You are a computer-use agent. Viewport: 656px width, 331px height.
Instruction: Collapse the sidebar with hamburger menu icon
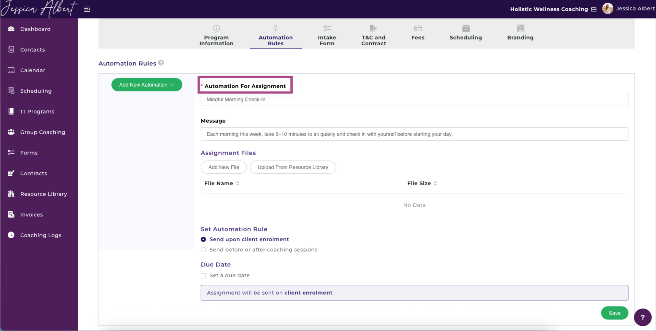(x=87, y=9)
